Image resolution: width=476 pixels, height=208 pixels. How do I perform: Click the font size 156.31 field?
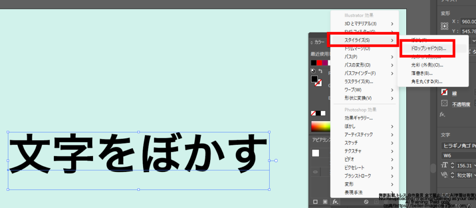(465, 166)
